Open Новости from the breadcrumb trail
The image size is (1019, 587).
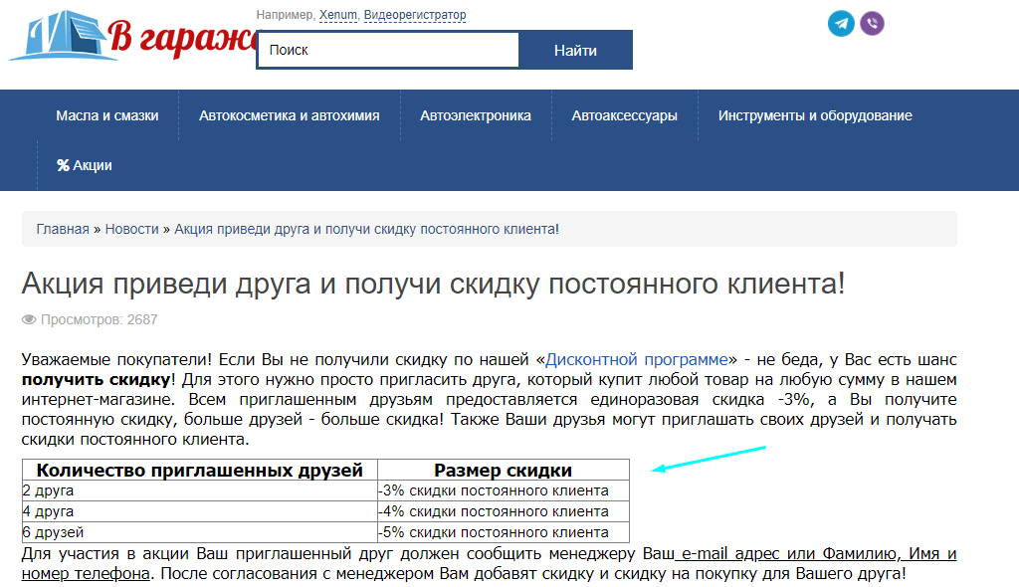[130, 229]
